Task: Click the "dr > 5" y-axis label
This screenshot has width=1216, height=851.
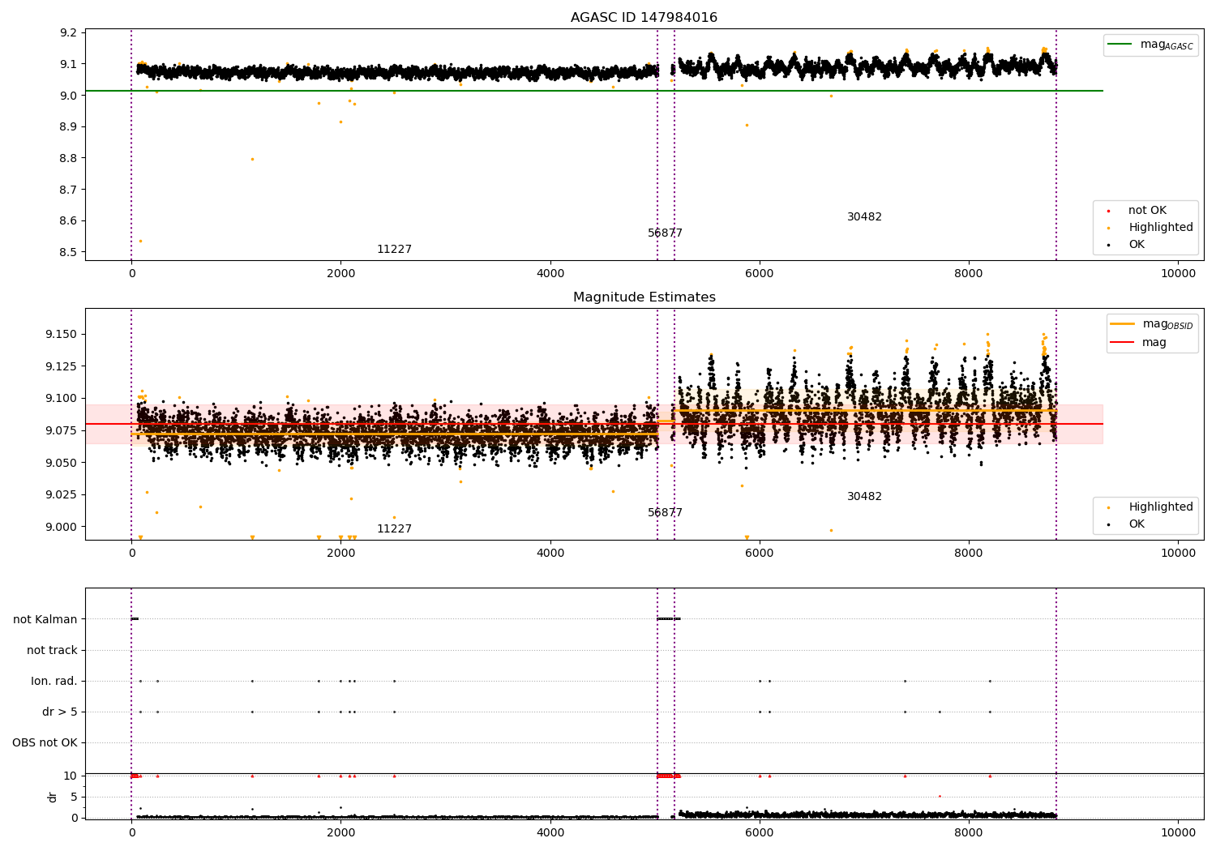Action: [x=60, y=712]
